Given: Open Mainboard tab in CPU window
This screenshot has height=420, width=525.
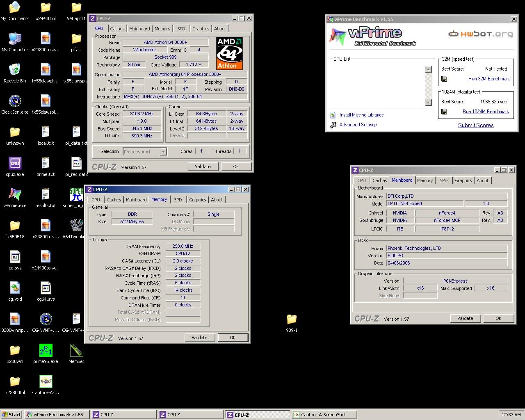Looking at the screenshot, I should (x=139, y=29).
